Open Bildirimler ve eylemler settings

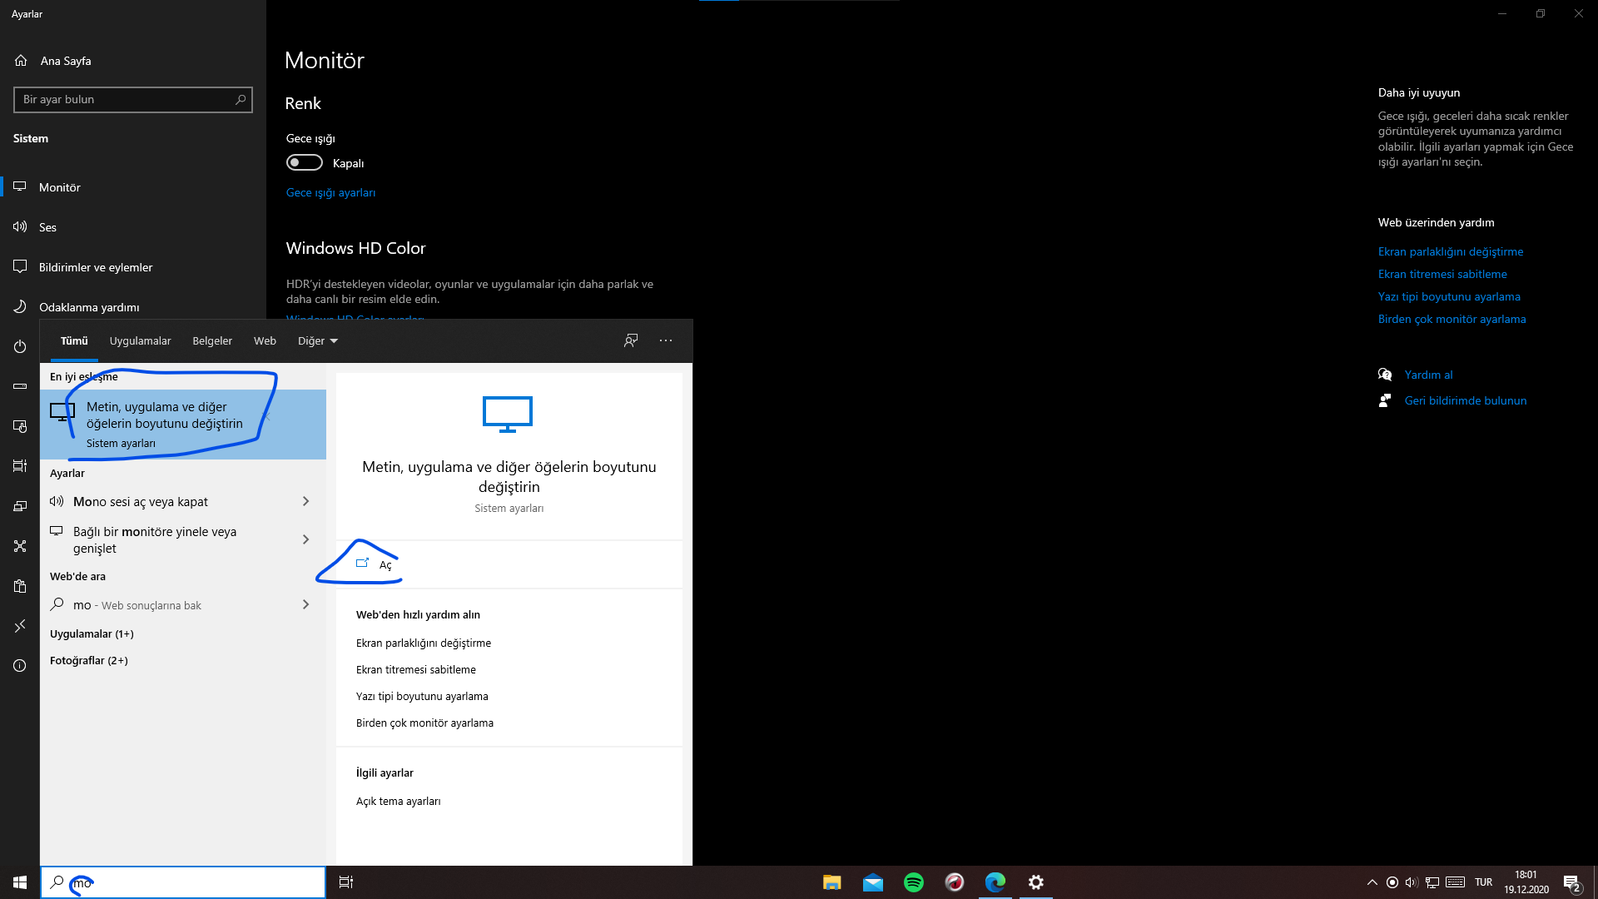(x=95, y=267)
